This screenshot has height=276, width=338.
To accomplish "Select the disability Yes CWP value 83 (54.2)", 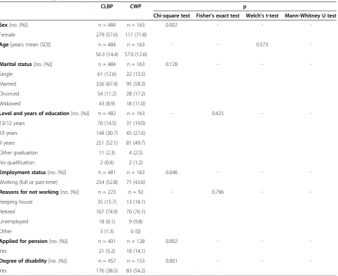I will (136, 270).
